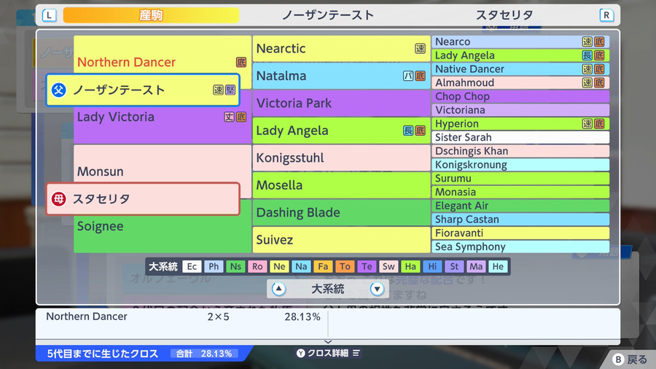Click the 速 badge on Nearctic
The image size is (656, 369).
420,49
